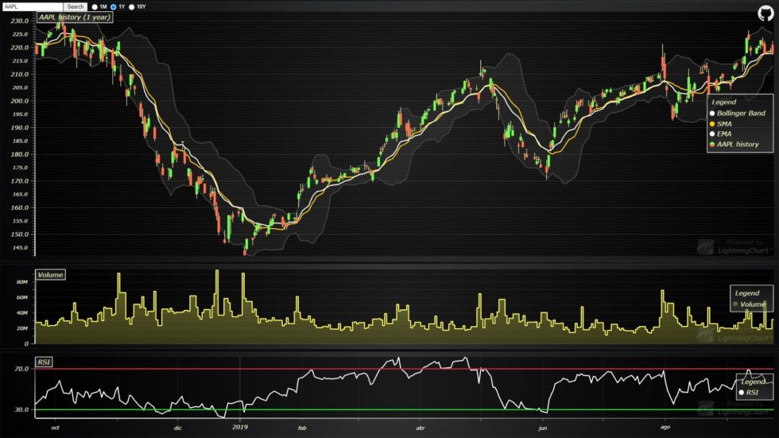
Task: Select the 1M time range radio button
Action: [95, 6]
